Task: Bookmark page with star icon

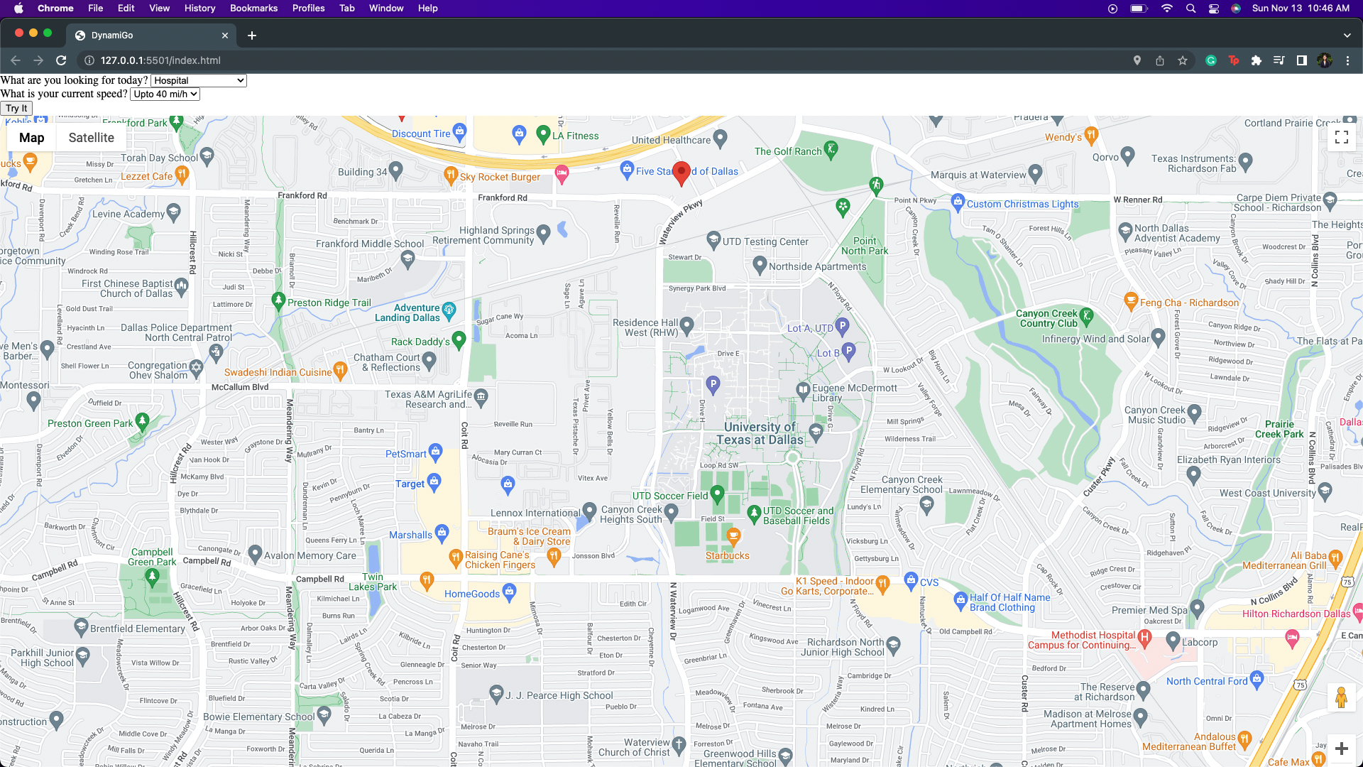Action: pyautogui.click(x=1183, y=60)
